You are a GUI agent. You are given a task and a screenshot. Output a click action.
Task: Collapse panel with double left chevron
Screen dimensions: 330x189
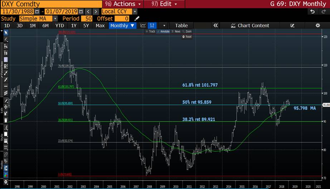[215, 25]
